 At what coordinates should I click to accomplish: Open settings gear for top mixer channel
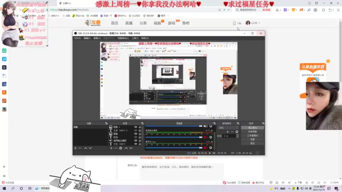tap(211, 126)
